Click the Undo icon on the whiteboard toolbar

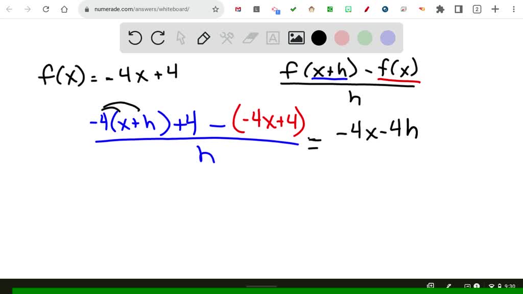tap(134, 37)
